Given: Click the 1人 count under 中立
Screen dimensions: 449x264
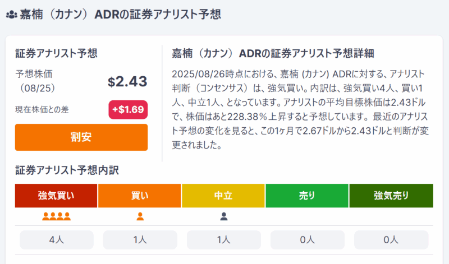Looking at the screenshot, I should (223, 239).
